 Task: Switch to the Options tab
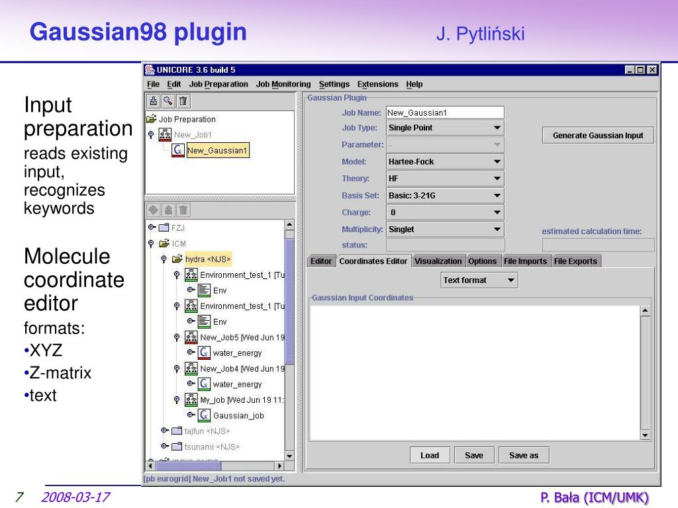click(x=483, y=261)
